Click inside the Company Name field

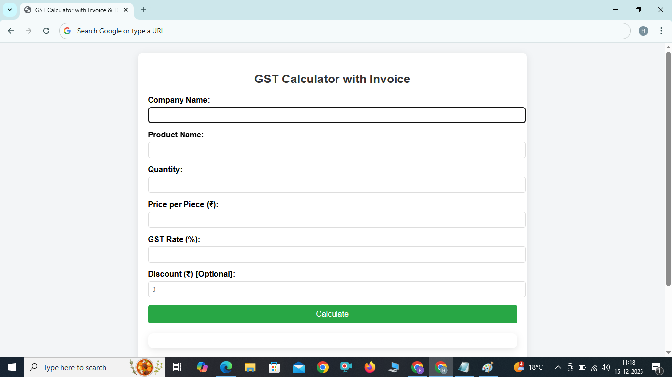(x=336, y=115)
